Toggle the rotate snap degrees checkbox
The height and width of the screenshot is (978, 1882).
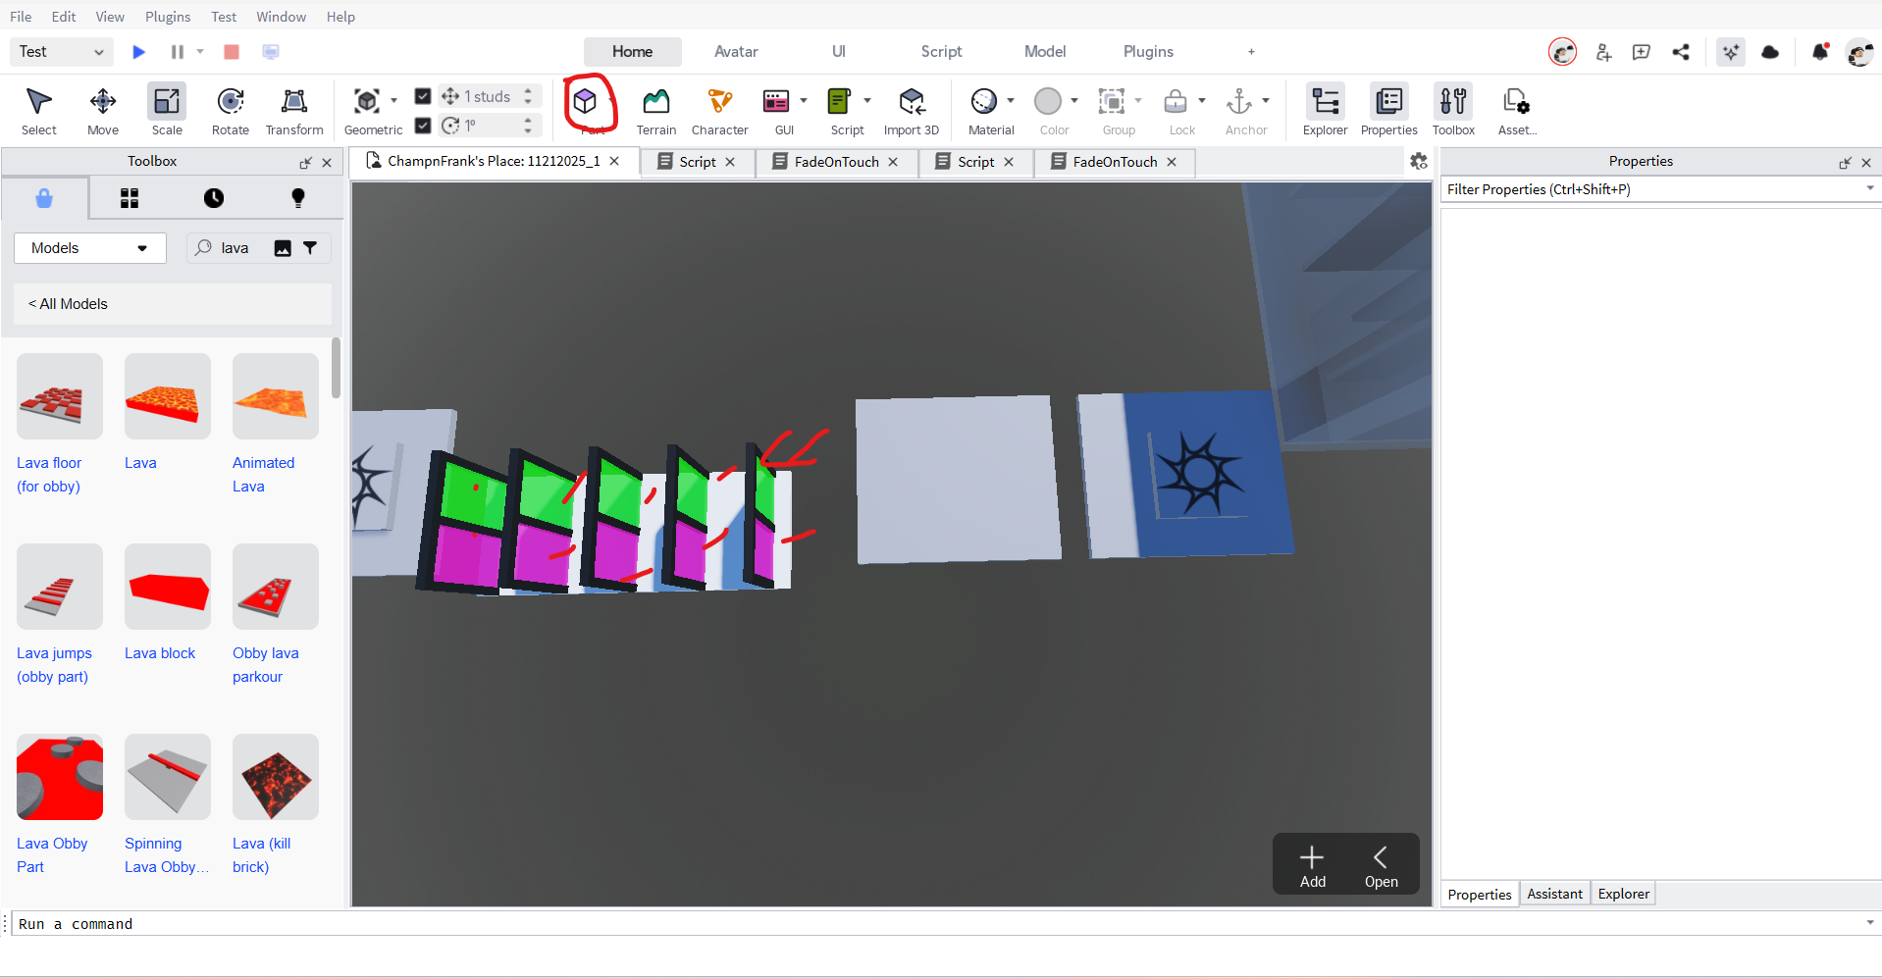point(423,126)
